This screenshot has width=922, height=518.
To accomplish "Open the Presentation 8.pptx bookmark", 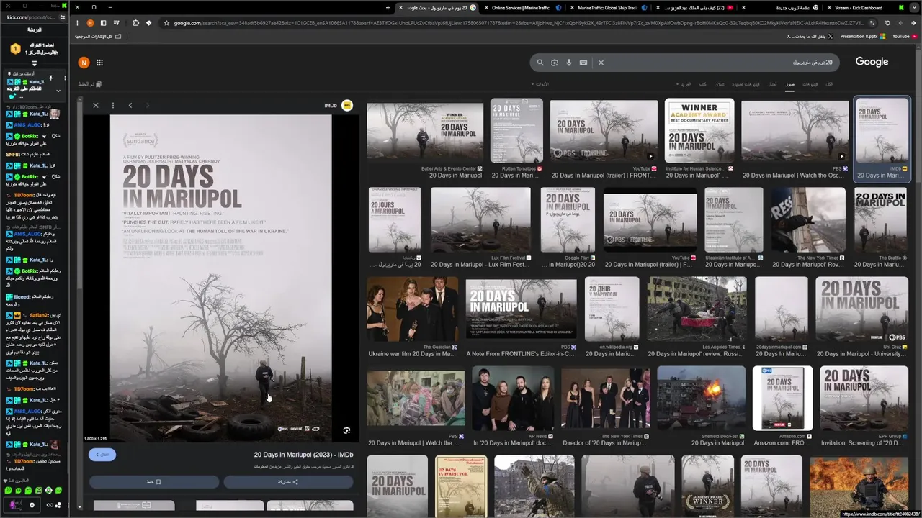I will pos(861,36).
